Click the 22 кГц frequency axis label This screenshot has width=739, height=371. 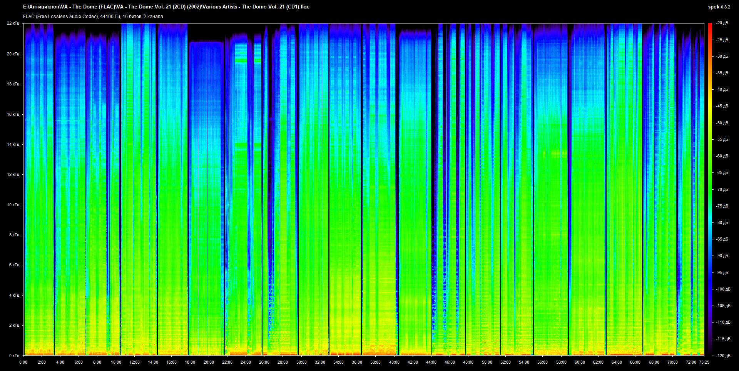click(13, 23)
